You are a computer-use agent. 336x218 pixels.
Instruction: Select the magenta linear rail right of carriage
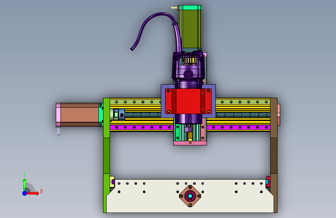point(238,128)
